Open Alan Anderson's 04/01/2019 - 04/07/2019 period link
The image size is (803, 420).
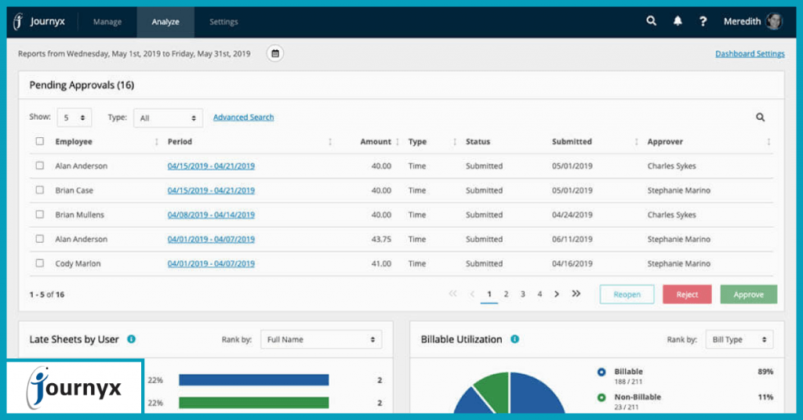pos(211,239)
